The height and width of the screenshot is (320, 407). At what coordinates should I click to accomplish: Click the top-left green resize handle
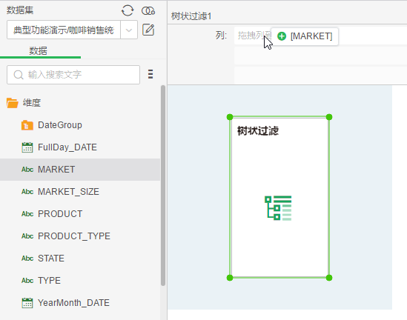(x=230, y=117)
